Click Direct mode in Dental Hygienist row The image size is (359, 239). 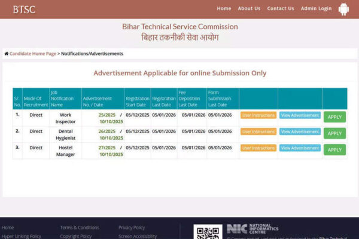coord(36,131)
